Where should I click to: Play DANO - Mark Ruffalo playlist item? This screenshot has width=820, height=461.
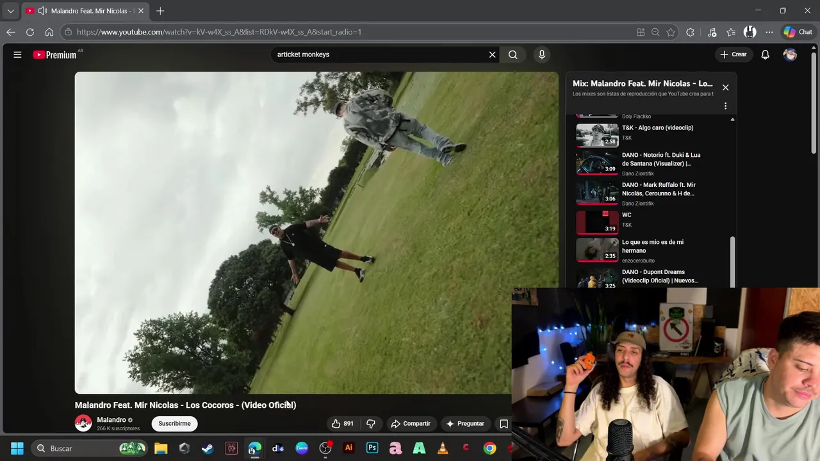(x=650, y=193)
